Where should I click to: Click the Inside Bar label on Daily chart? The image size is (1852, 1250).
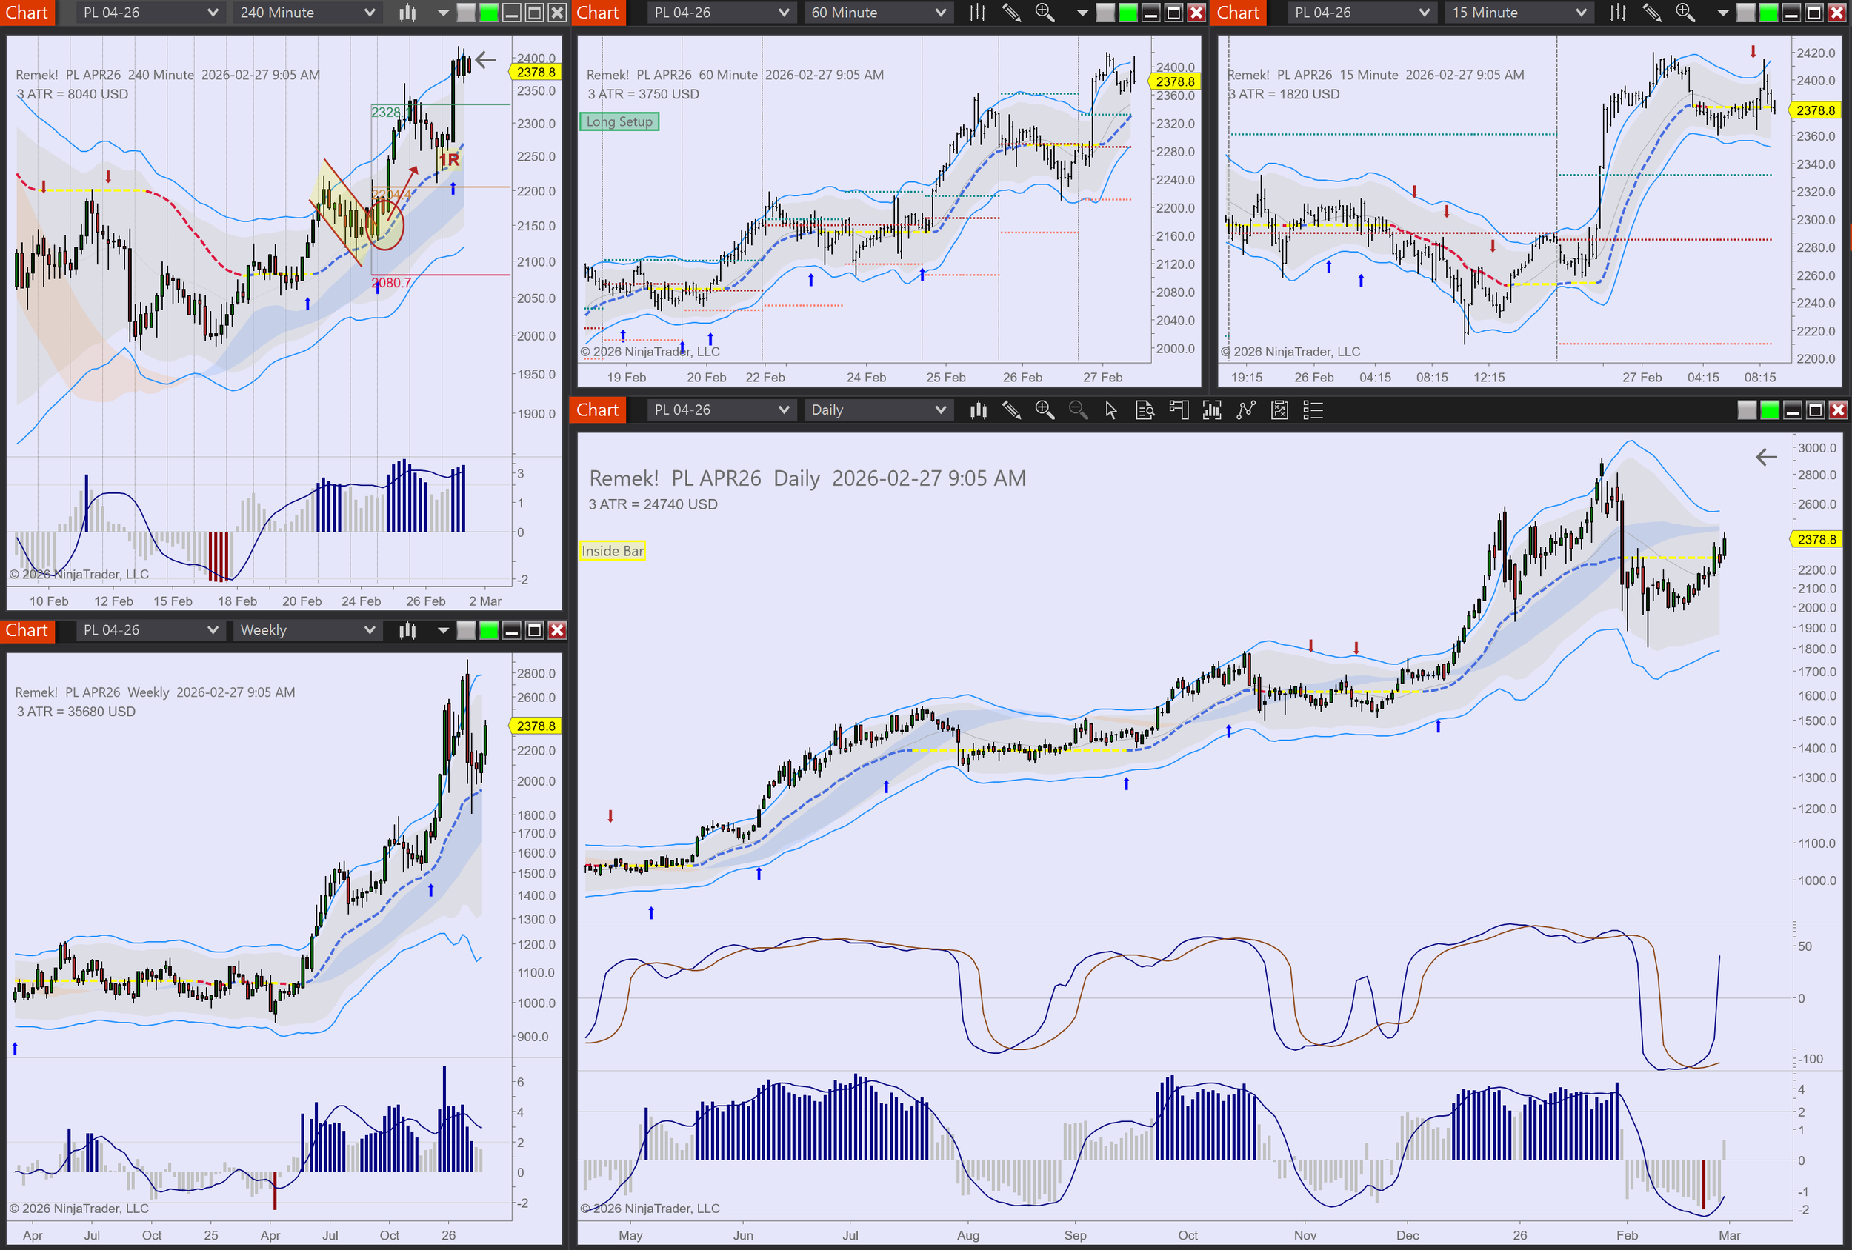point(612,551)
